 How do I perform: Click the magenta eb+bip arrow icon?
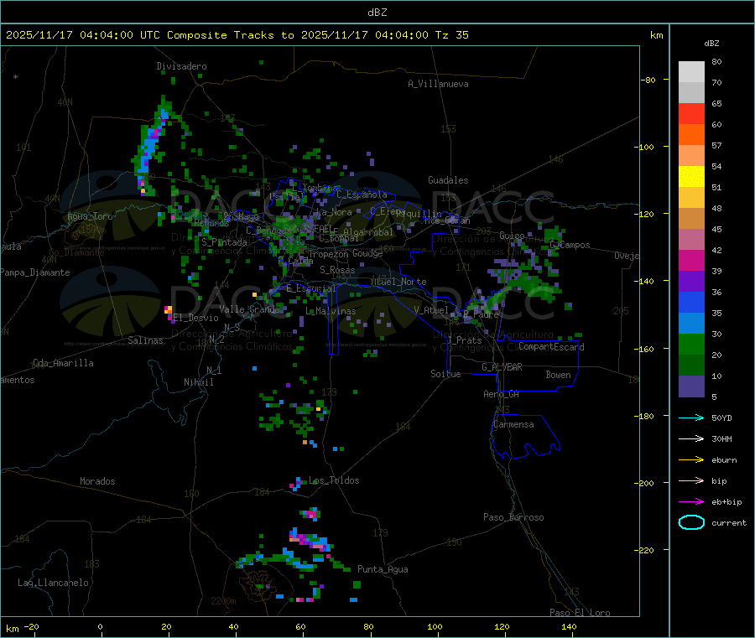(x=691, y=501)
